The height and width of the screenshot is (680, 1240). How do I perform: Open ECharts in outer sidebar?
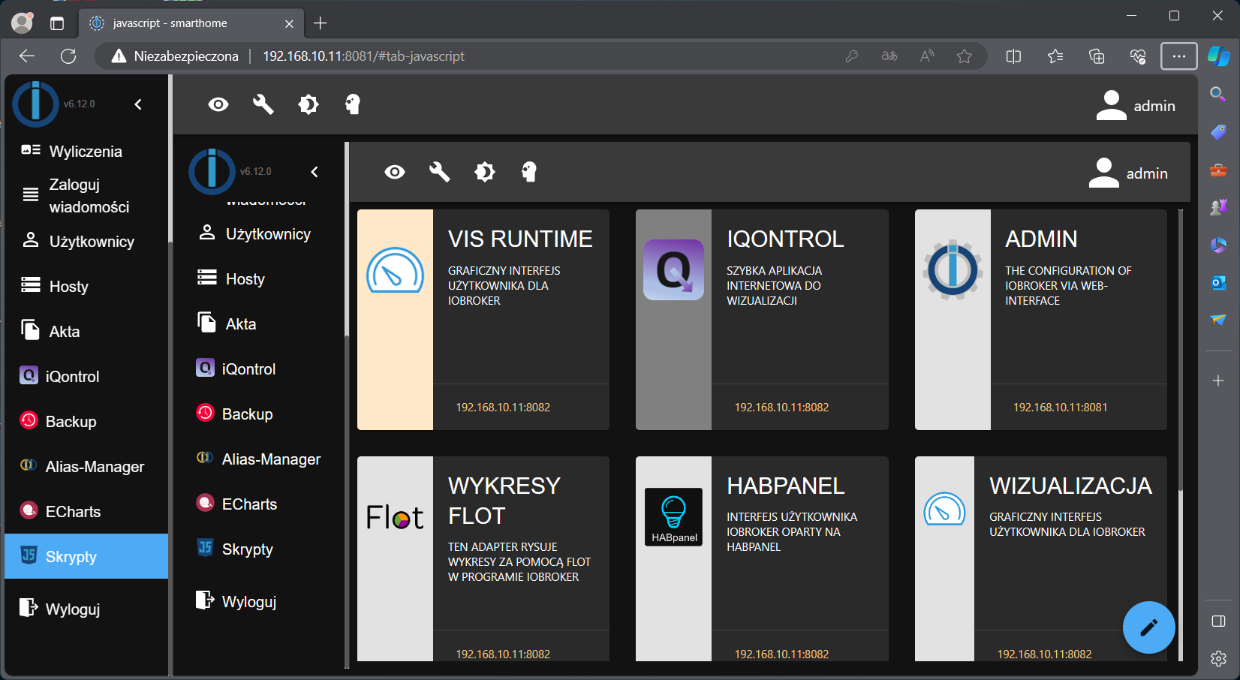coord(86,511)
